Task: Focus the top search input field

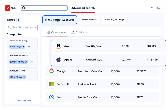Action: click(44, 8)
